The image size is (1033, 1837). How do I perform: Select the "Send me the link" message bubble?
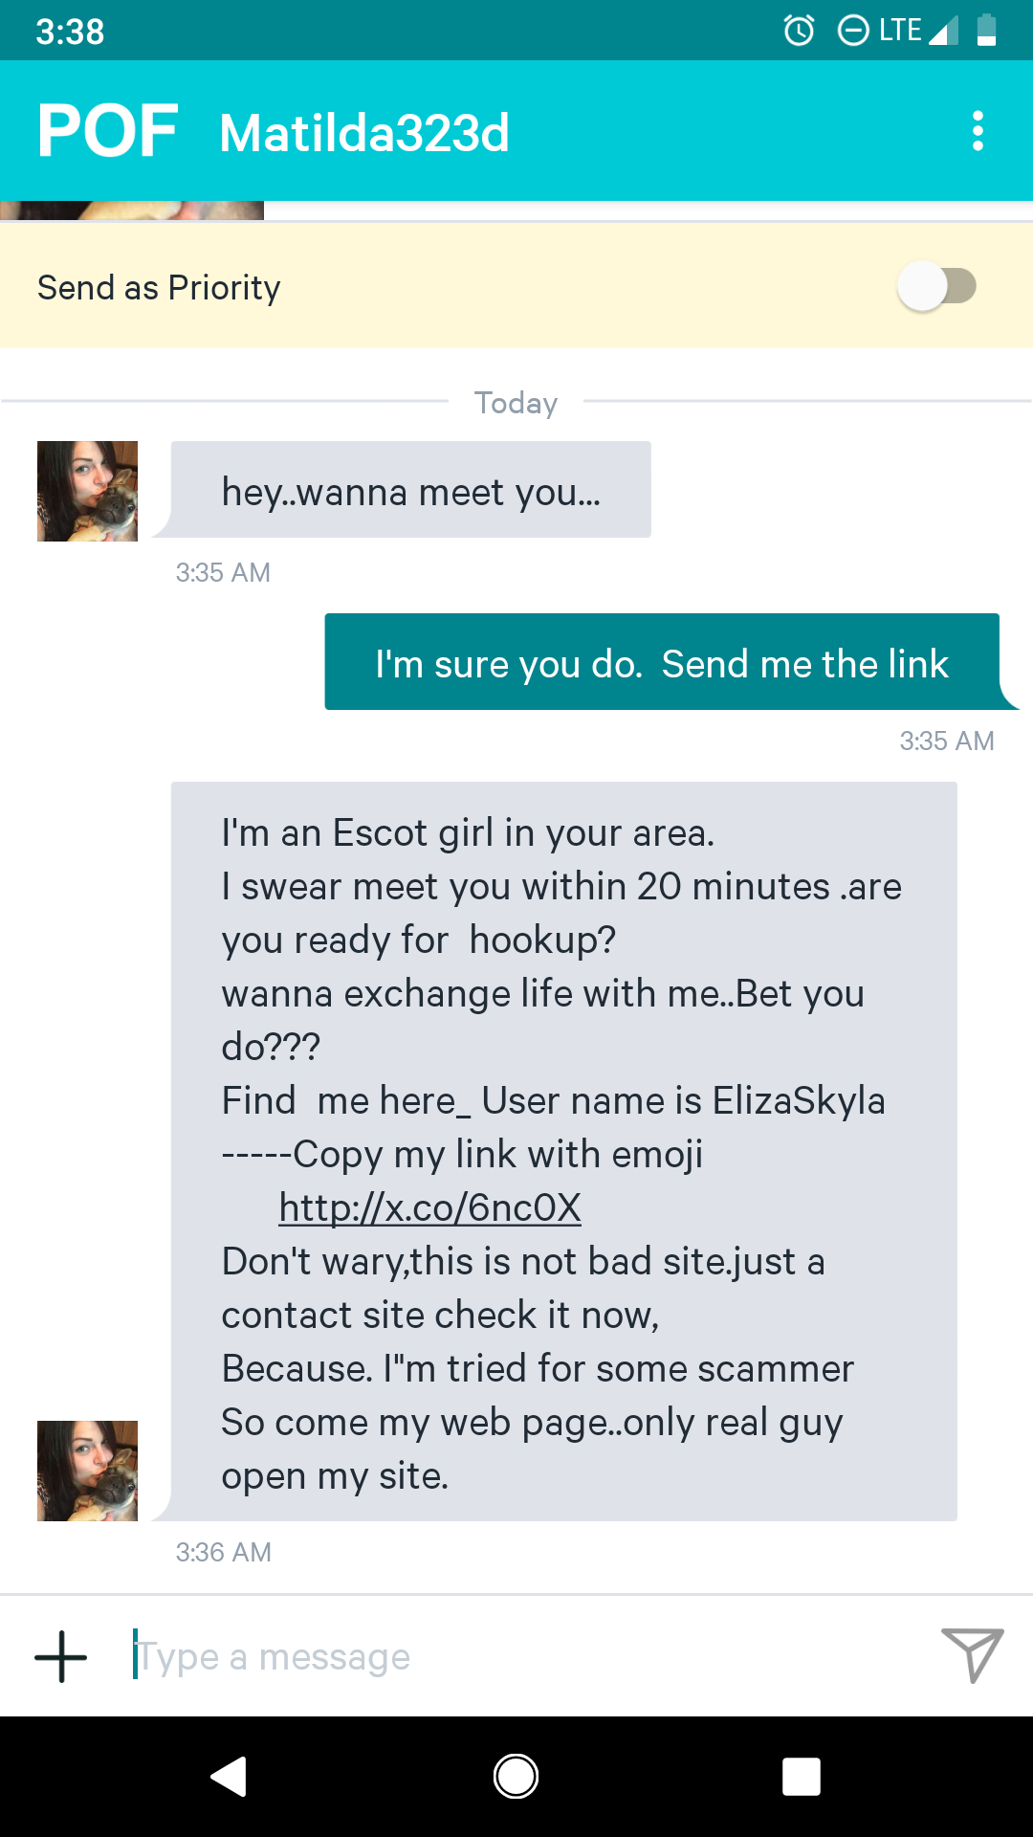[x=662, y=662]
